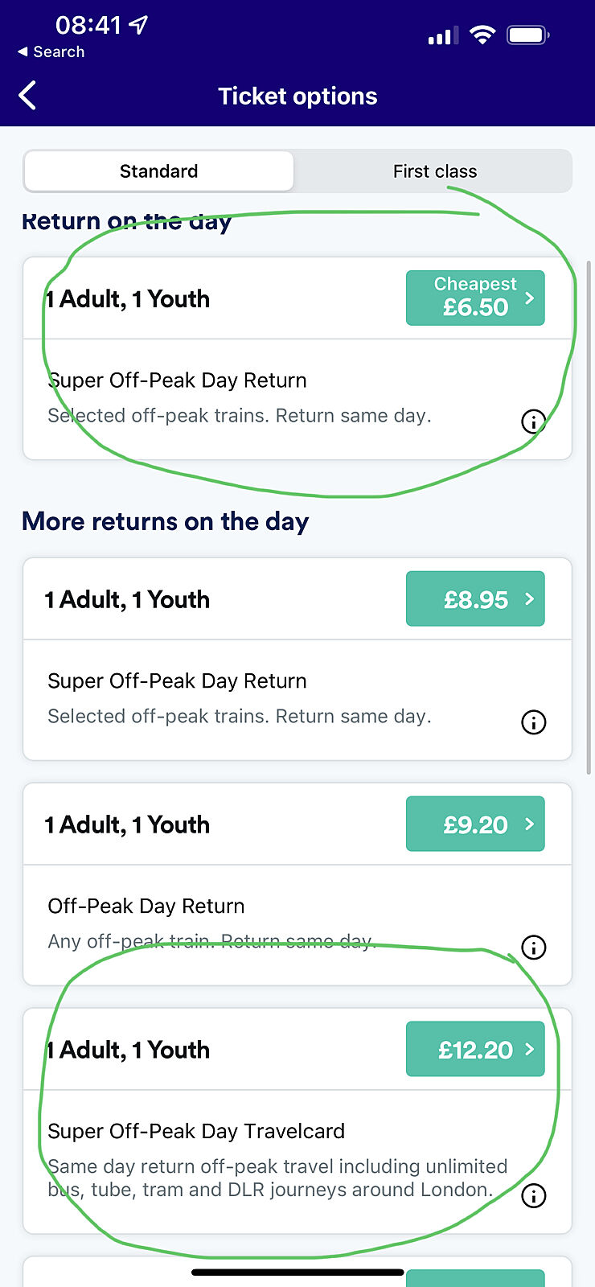Image resolution: width=595 pixels, height=1287 pixels.
Task: Tap the Wi-Fi status icon
Action: click(x=482, y=35)
